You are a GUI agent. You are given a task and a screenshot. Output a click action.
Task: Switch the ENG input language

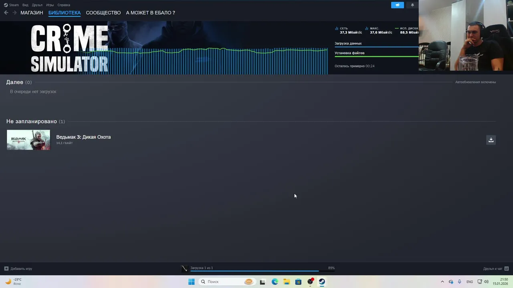[x=470, y=282]
